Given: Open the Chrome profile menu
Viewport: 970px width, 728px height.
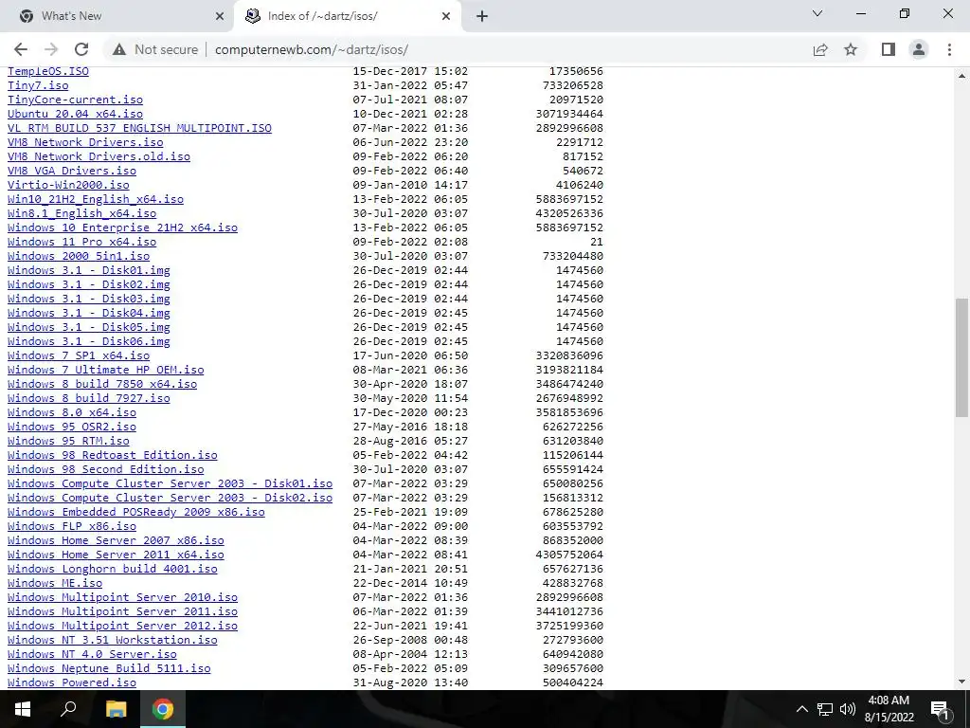Looking at the screenshot, I should [x=919, y=49].
